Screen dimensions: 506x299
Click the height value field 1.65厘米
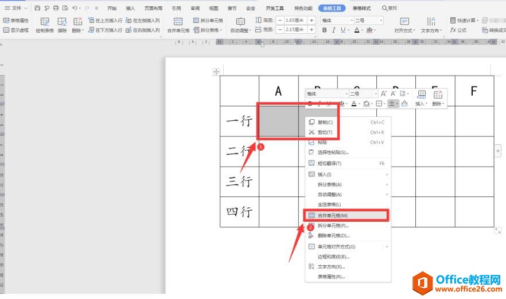pyautogui.click(x=295, y=20)
